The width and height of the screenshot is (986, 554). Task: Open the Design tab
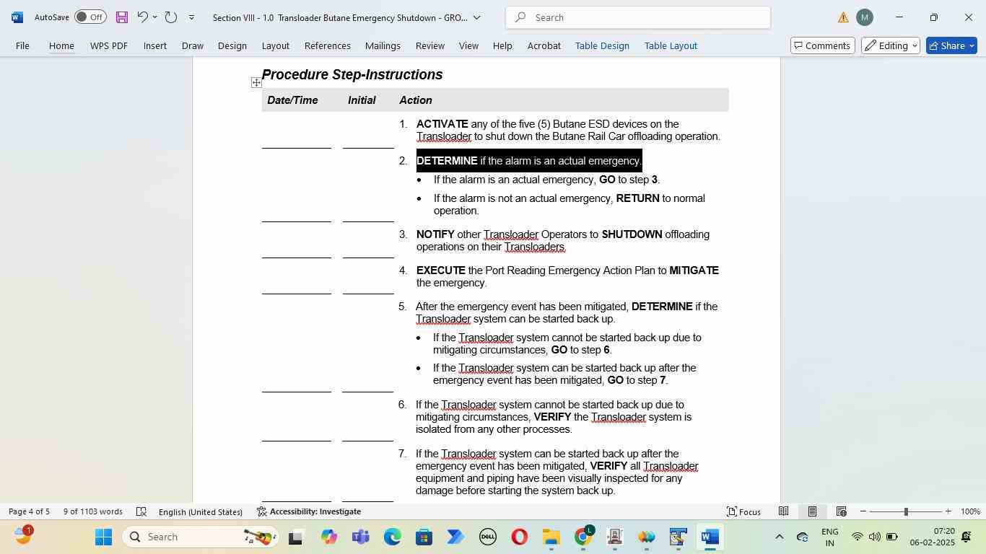232,45
